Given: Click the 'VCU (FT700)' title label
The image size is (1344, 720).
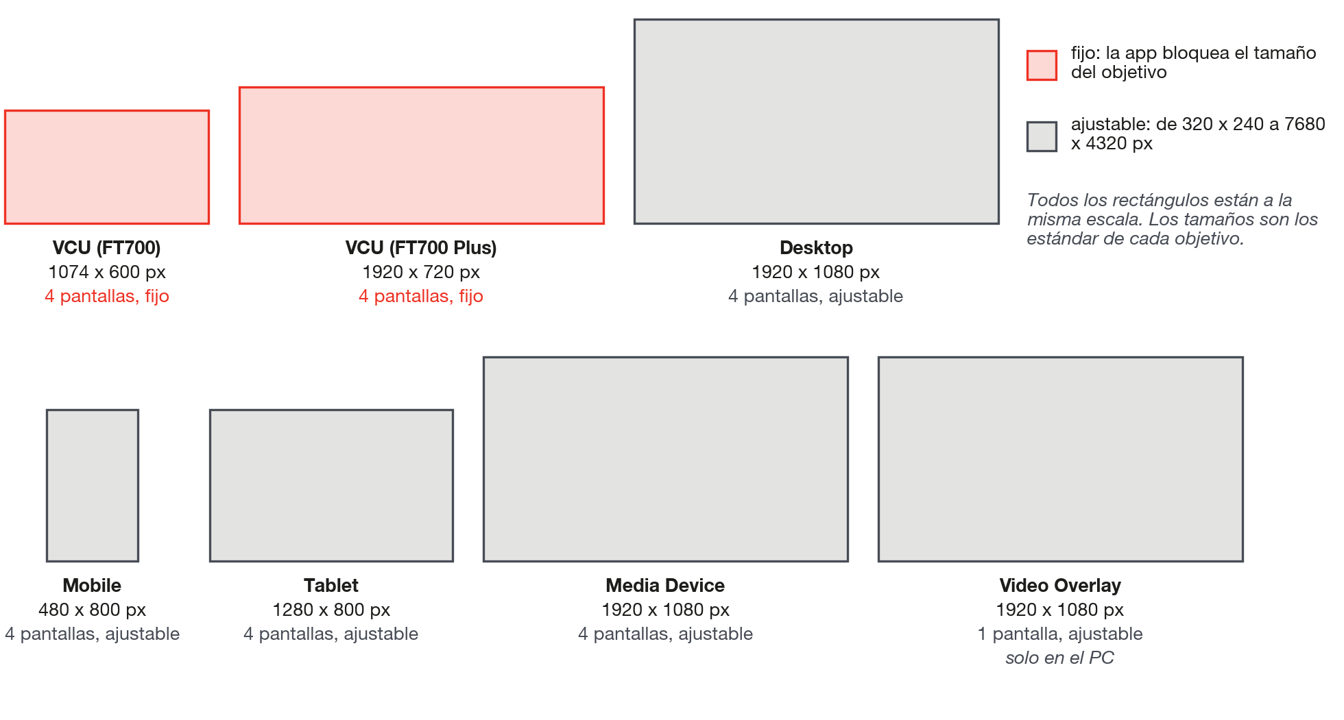Looking at the screenshot, I should 107,248.
